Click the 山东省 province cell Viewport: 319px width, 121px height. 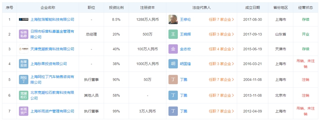[281, 34]
